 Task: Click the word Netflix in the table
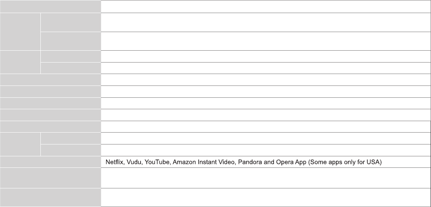pyautogui.click(x=114, y=162)
